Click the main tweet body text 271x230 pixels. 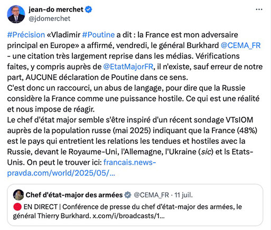coord(135,104)
